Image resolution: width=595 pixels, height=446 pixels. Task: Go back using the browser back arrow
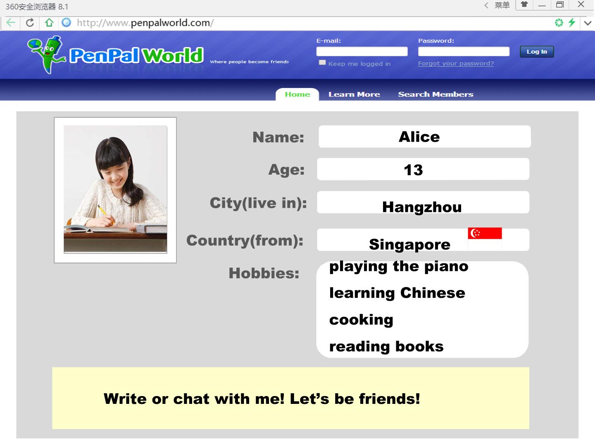point(11,23)
